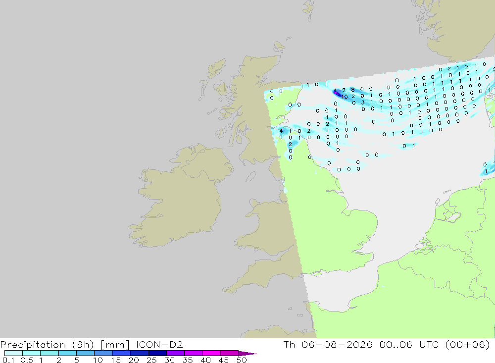The width and height of the screenshot is (495, 363).
Task: Select the 2–5 mm legend color swatch
Action: (x=67, y=353)
